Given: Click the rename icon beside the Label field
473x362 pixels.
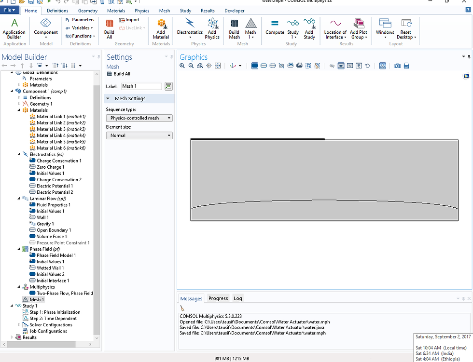Looking at the screenshot, I should pyautogui.click(x=168, y=86).
